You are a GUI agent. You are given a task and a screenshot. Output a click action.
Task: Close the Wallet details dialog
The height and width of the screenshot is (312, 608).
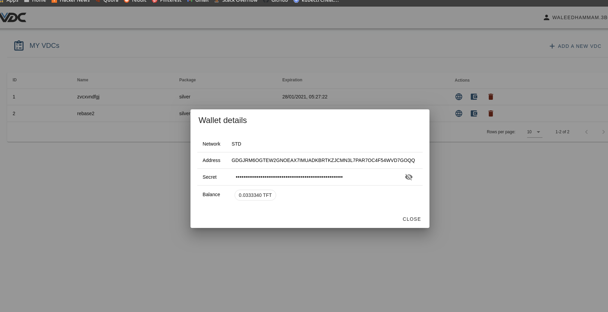point(412,219)
